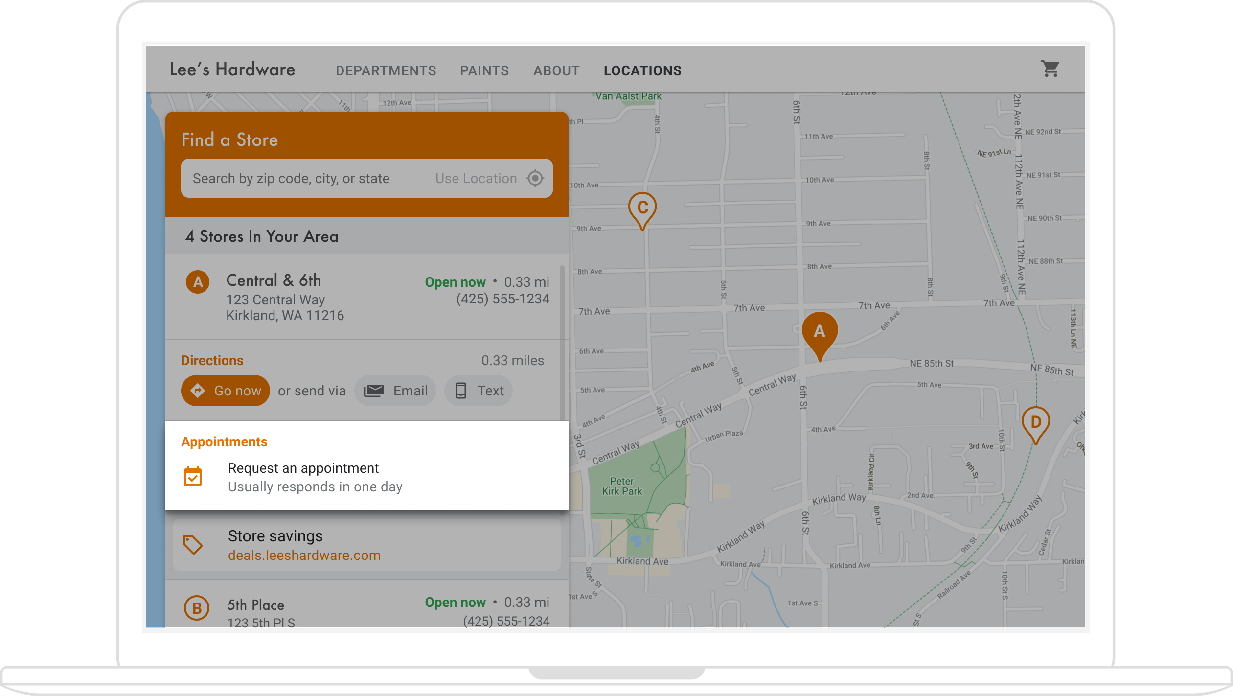
Task: Click the Use Location crosshair icon
Action: [x=535, y=178]
